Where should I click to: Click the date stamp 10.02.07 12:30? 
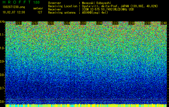pos(14,12)
